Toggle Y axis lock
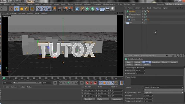 click(x=44, y=9)
